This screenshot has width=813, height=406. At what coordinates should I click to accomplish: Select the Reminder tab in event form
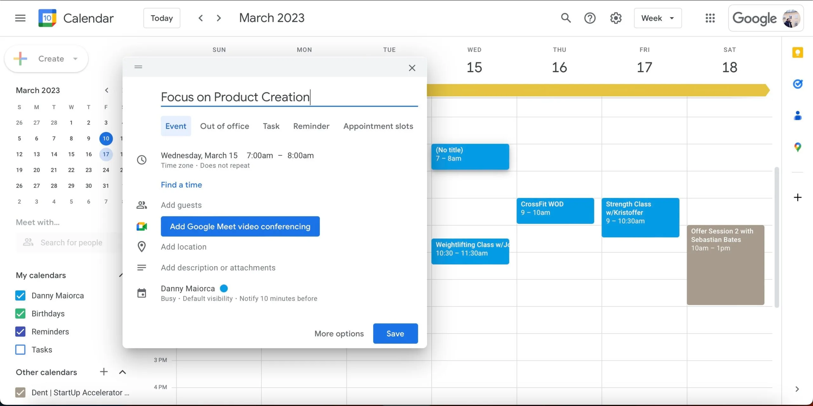click(x=311, y=126)
